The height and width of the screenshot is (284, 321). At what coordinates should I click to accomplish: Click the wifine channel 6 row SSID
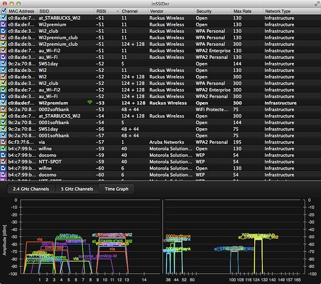pos(45,168)
